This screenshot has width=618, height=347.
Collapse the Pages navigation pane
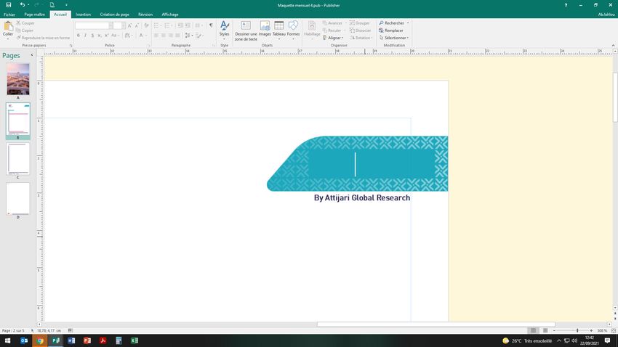[32, 55]
